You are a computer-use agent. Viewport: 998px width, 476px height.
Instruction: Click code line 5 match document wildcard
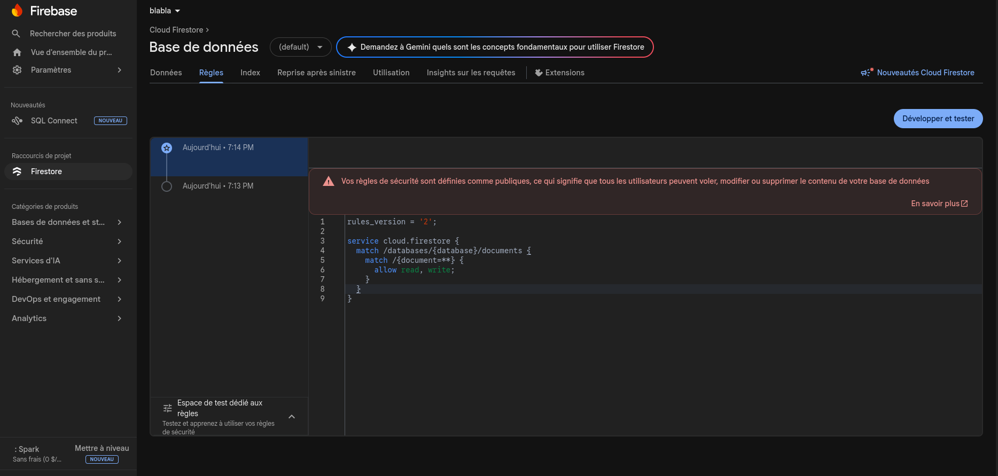point(414,261)
